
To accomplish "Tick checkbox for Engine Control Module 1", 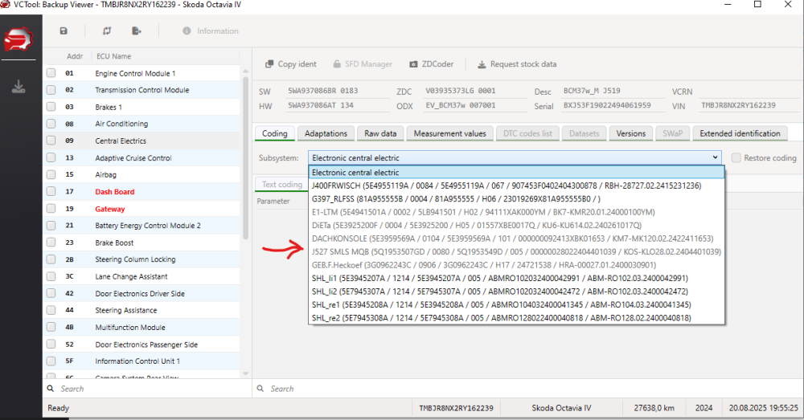I will (51, 73).
